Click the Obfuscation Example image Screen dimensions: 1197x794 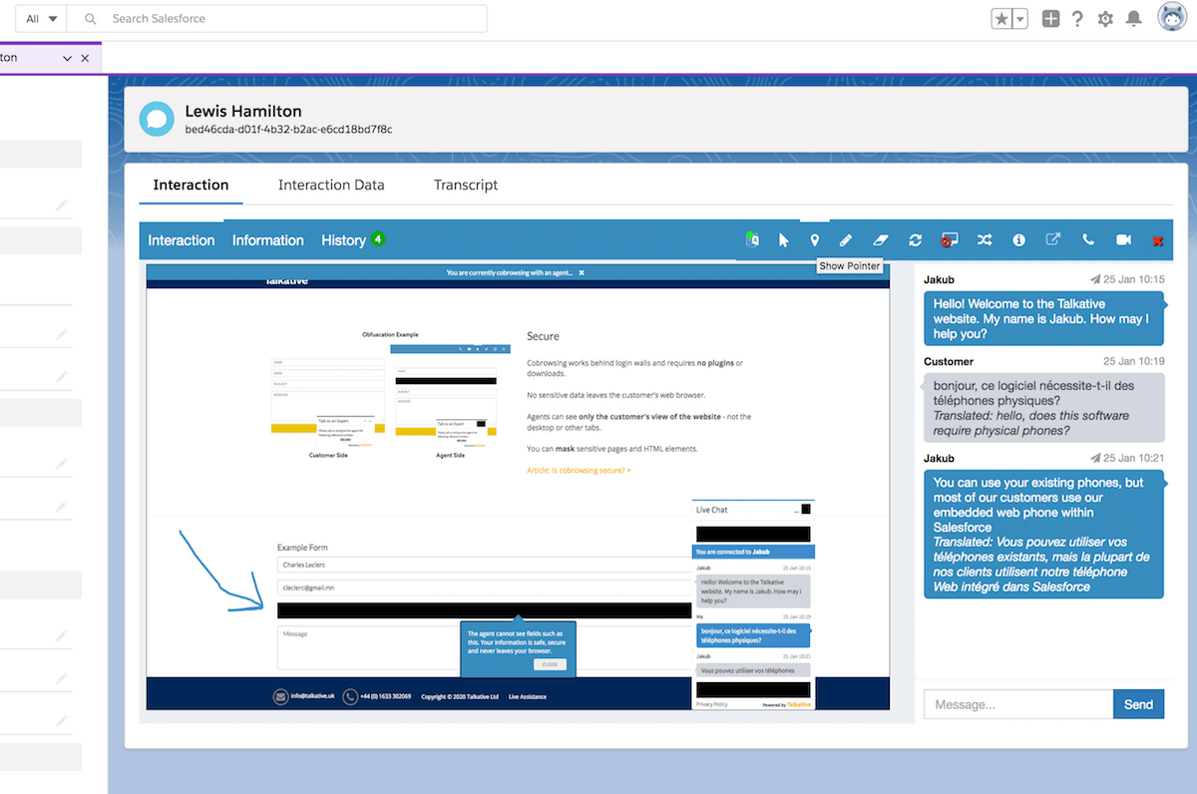[390, 397]
